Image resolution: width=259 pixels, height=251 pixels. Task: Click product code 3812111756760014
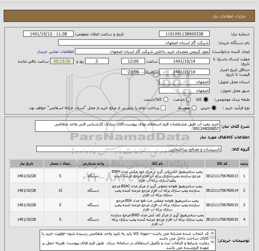click(x=222, y=190)
